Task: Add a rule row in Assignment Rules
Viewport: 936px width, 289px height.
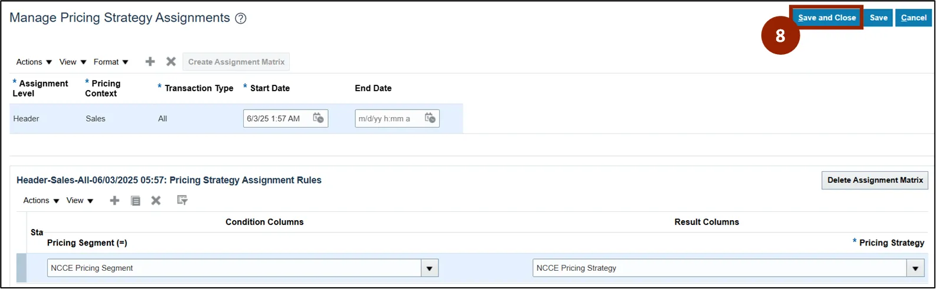Action: (x=114, y=201)
